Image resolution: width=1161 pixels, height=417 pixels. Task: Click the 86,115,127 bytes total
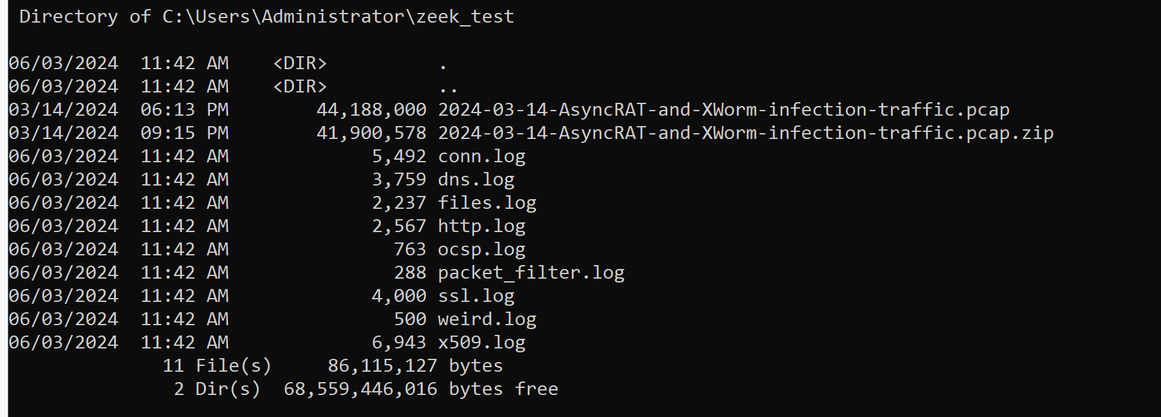pos(415,366)
